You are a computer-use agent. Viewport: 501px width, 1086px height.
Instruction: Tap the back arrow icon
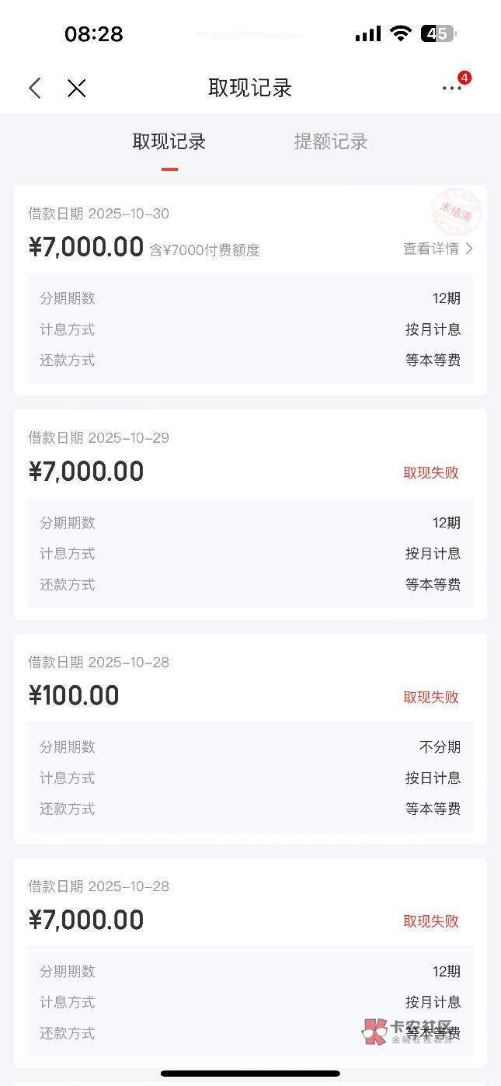click(35, 88)
